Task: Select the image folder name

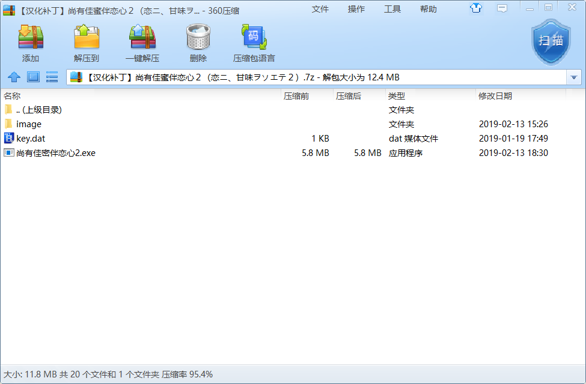Action: [29, 124]
